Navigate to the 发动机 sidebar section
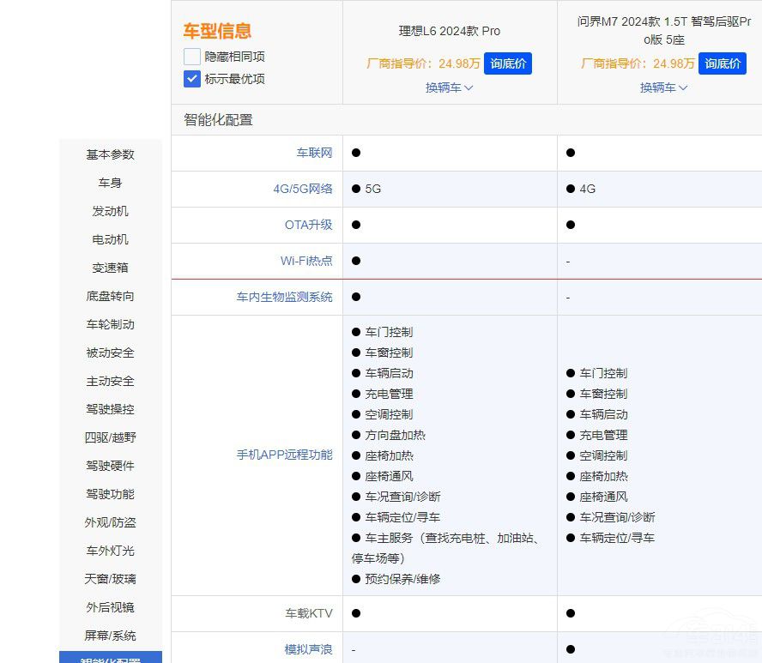762x663 pixels. pyautogui.click(x=109, y=211)
